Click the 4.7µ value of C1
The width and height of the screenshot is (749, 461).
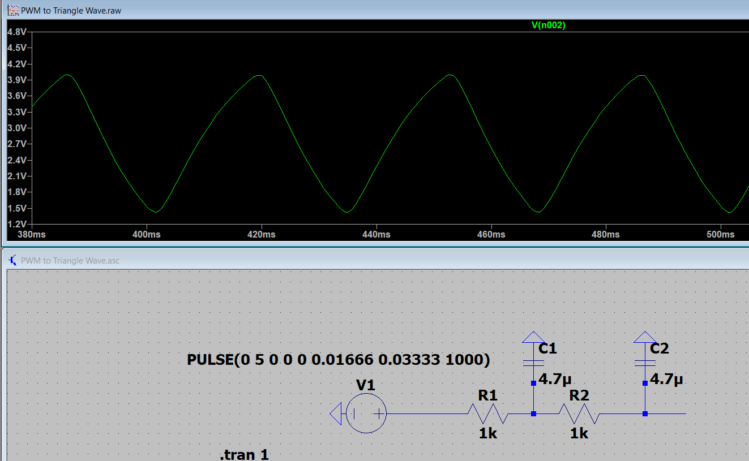[x=555, y=379]
